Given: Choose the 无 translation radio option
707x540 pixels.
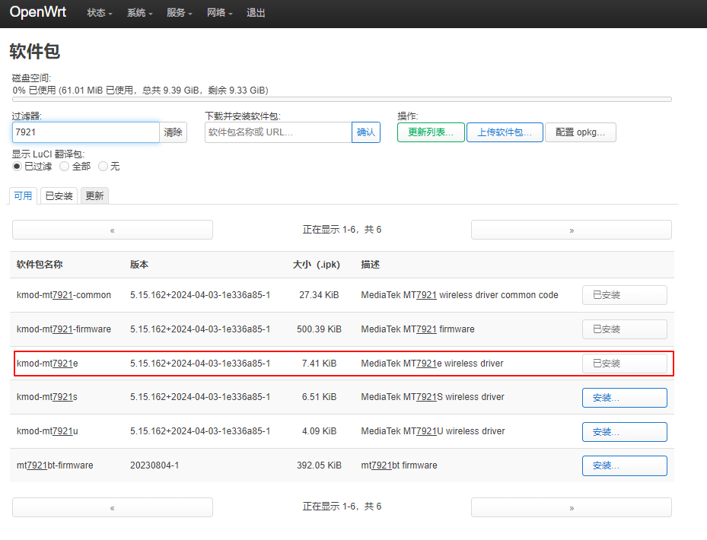Looking at the screenshot, I should click(x=103, y=166).
